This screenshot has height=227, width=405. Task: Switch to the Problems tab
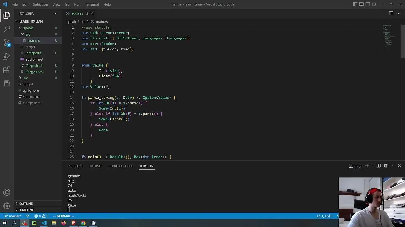pos(75,166)
